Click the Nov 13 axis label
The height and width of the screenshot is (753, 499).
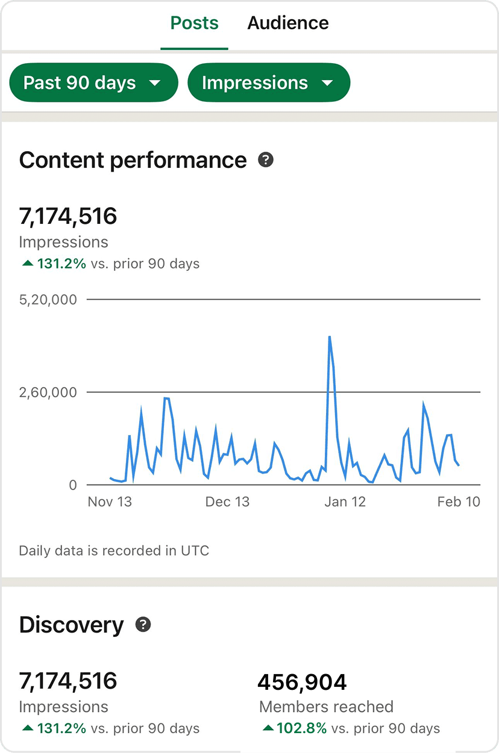(110, 502)
